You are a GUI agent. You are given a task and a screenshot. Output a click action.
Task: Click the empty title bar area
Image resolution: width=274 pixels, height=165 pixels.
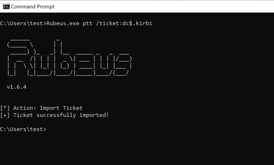(x=164, y=7)
